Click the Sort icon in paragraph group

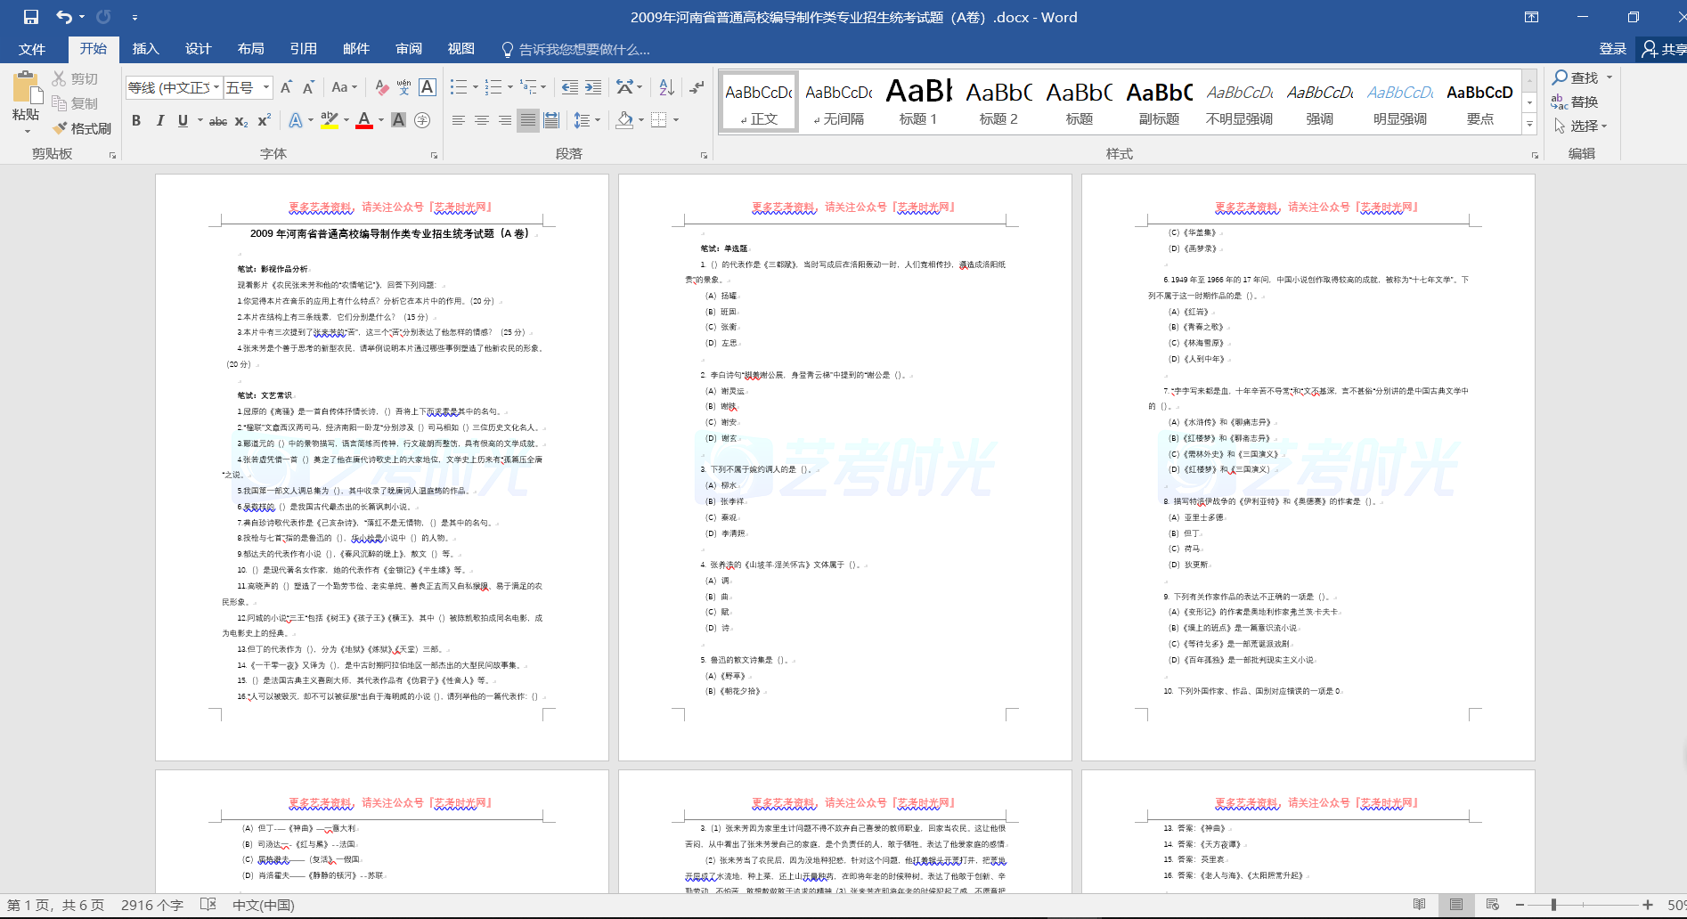tap(666, 87)
